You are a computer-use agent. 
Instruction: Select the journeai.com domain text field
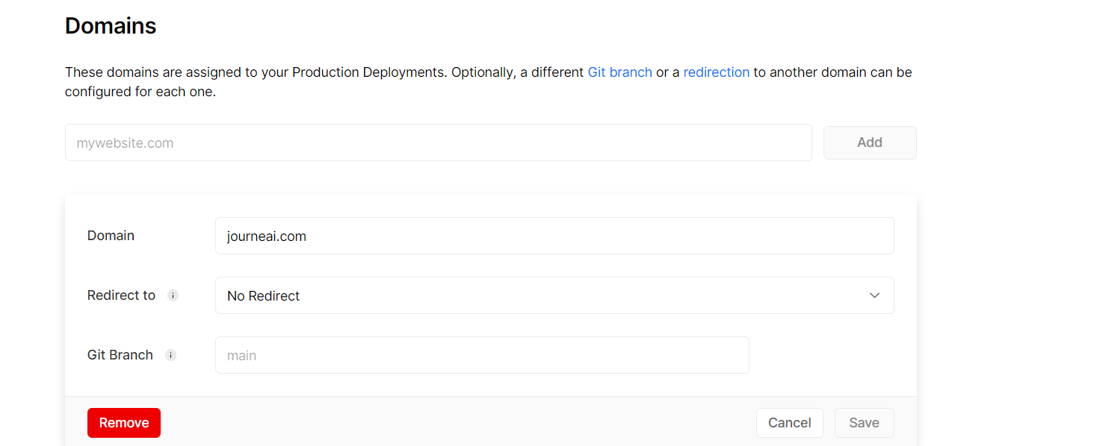click(x=554, y=235)
